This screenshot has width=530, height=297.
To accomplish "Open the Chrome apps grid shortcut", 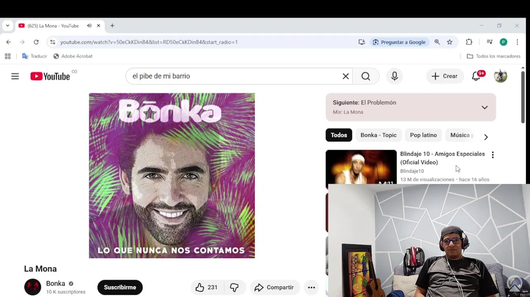I will pos(7,56).
